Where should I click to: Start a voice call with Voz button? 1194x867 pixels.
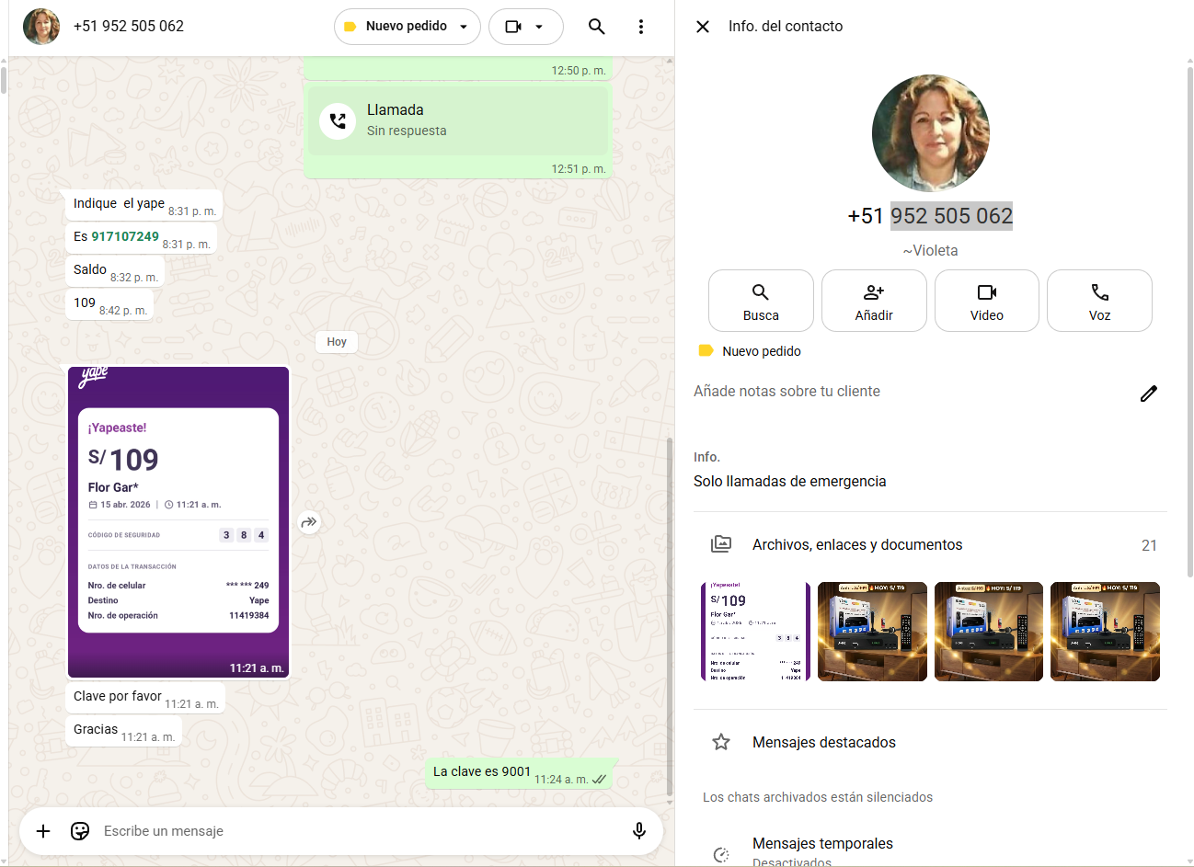tap(1099, 301)
